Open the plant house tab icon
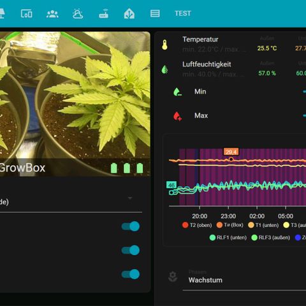 (x=129, y=14)
